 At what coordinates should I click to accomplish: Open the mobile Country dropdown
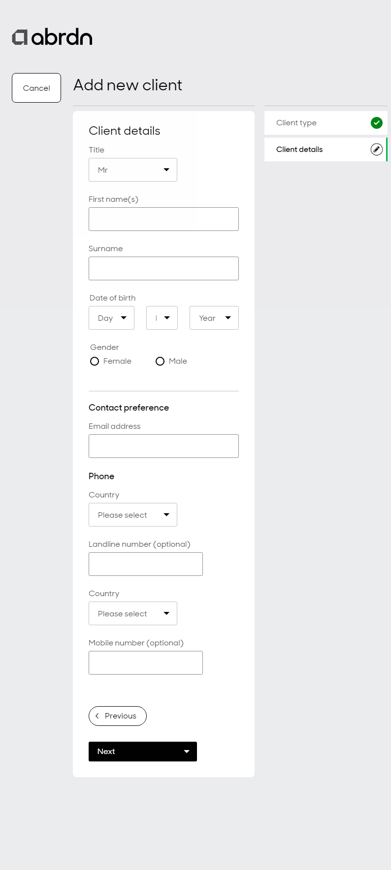pos(133,613)
